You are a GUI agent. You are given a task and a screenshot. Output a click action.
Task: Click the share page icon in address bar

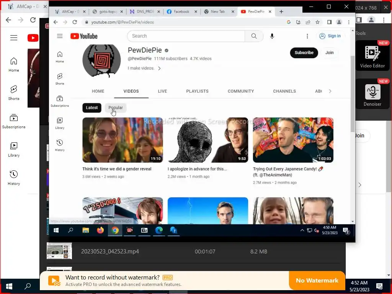[308, 22]
